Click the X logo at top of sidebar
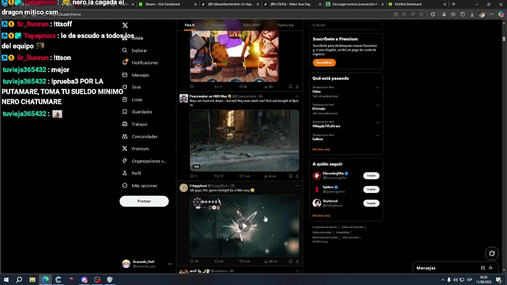This screenshot has width=507, height=285. (x=125, y=25)
